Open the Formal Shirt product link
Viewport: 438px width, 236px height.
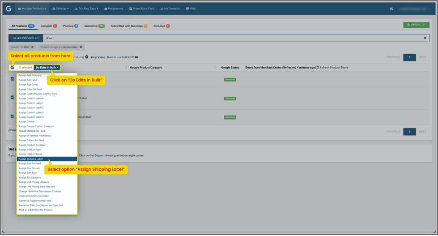(85, 117)
